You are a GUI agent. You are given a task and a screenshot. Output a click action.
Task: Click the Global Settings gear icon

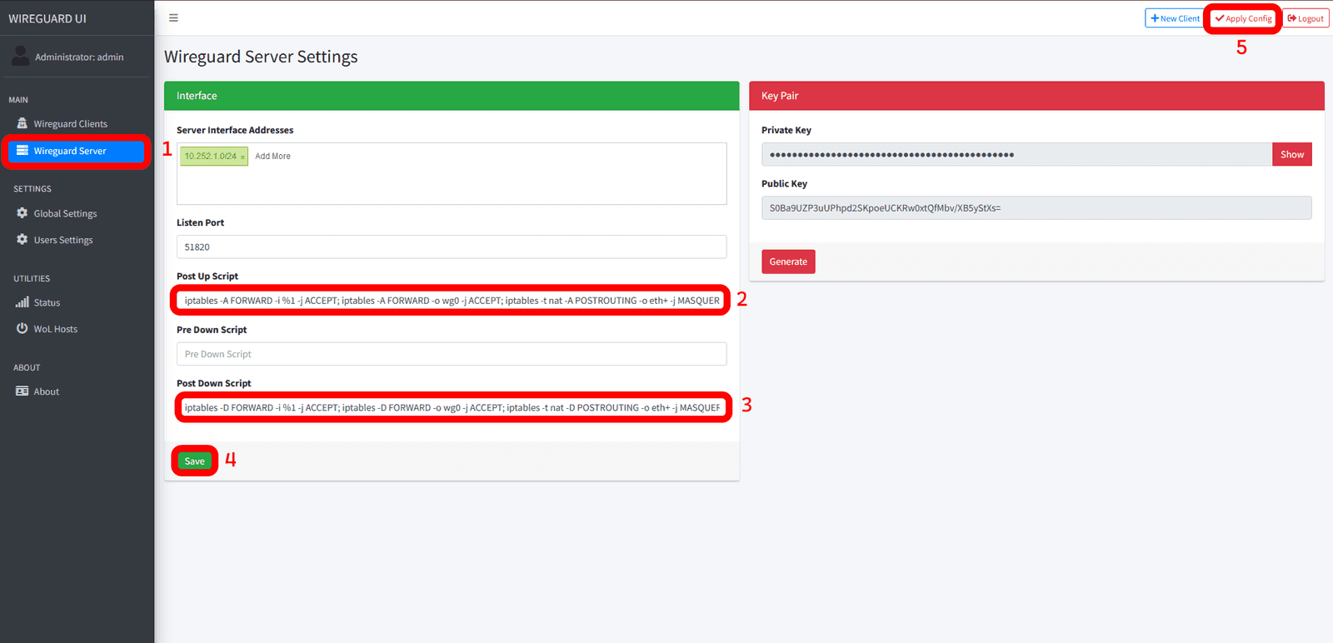pos(22,213)
